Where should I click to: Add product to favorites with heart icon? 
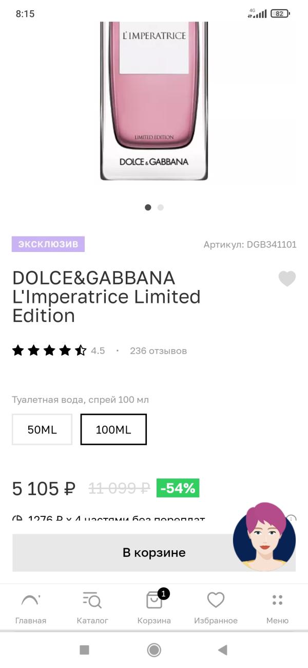(287, 279)
